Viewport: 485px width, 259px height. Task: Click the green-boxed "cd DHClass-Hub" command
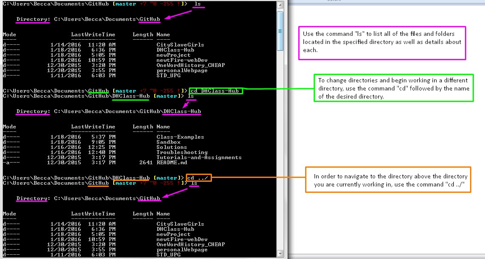[215, 91]
